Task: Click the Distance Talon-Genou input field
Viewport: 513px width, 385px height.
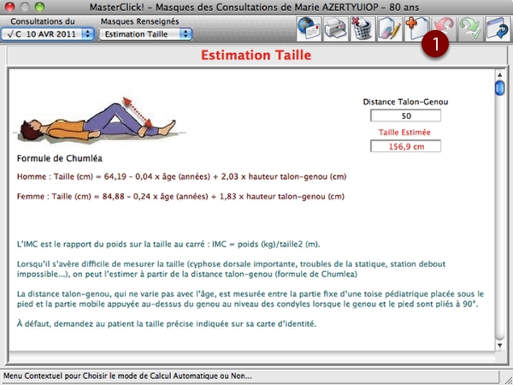Action: pos(405,115)
